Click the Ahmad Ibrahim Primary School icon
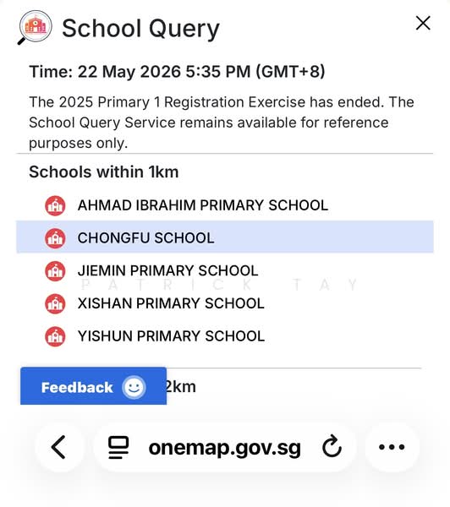This screenshot has width=450, height=507. 55,205
